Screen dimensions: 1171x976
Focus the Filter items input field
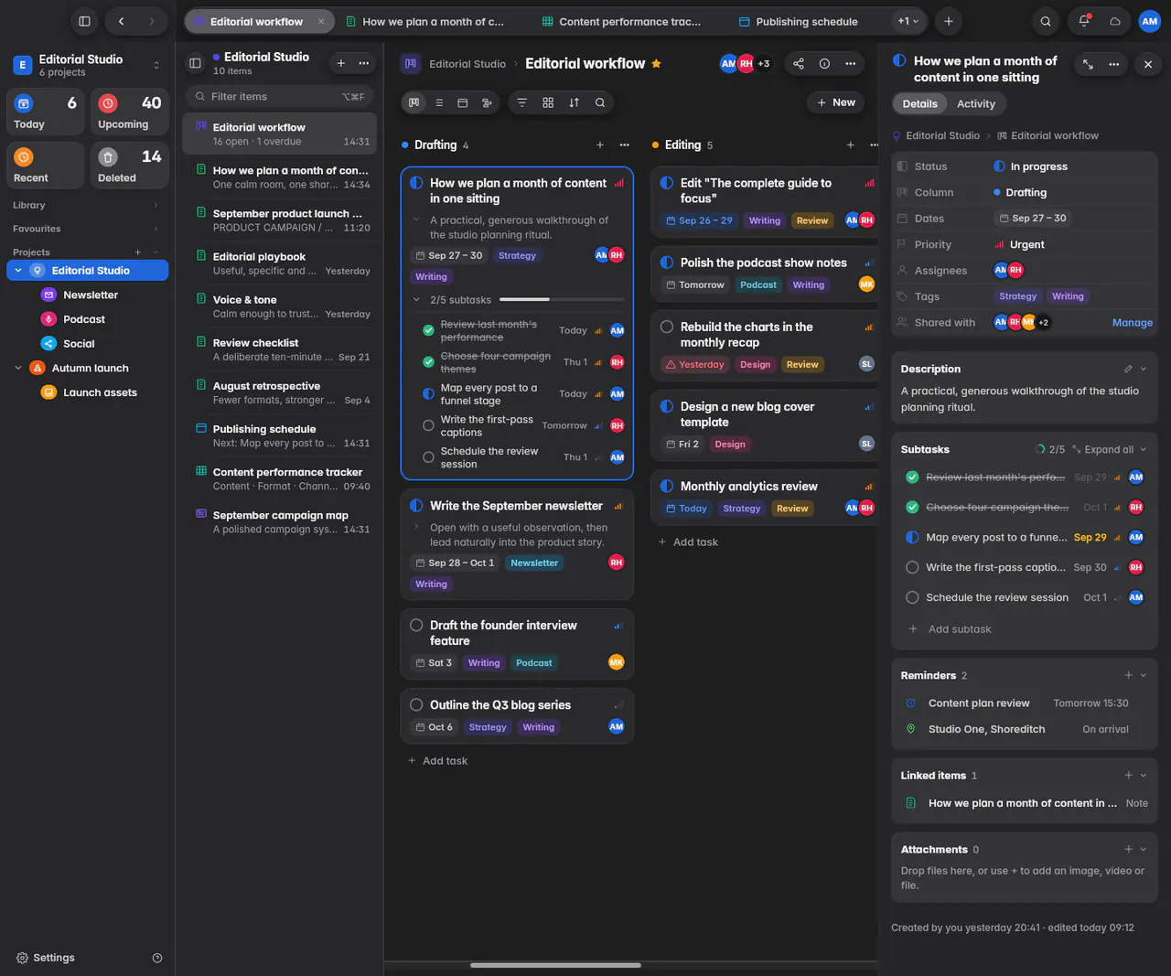point(279,96)
